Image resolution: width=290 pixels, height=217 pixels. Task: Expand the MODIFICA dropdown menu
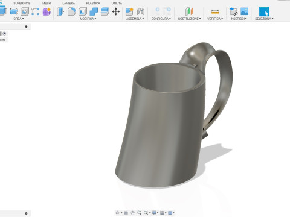pyautogui.click(x=88, y=19)
